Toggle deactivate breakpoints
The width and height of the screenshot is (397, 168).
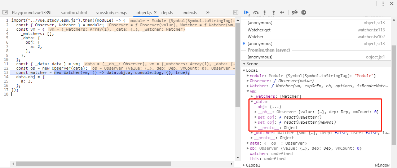coord(295,12)
